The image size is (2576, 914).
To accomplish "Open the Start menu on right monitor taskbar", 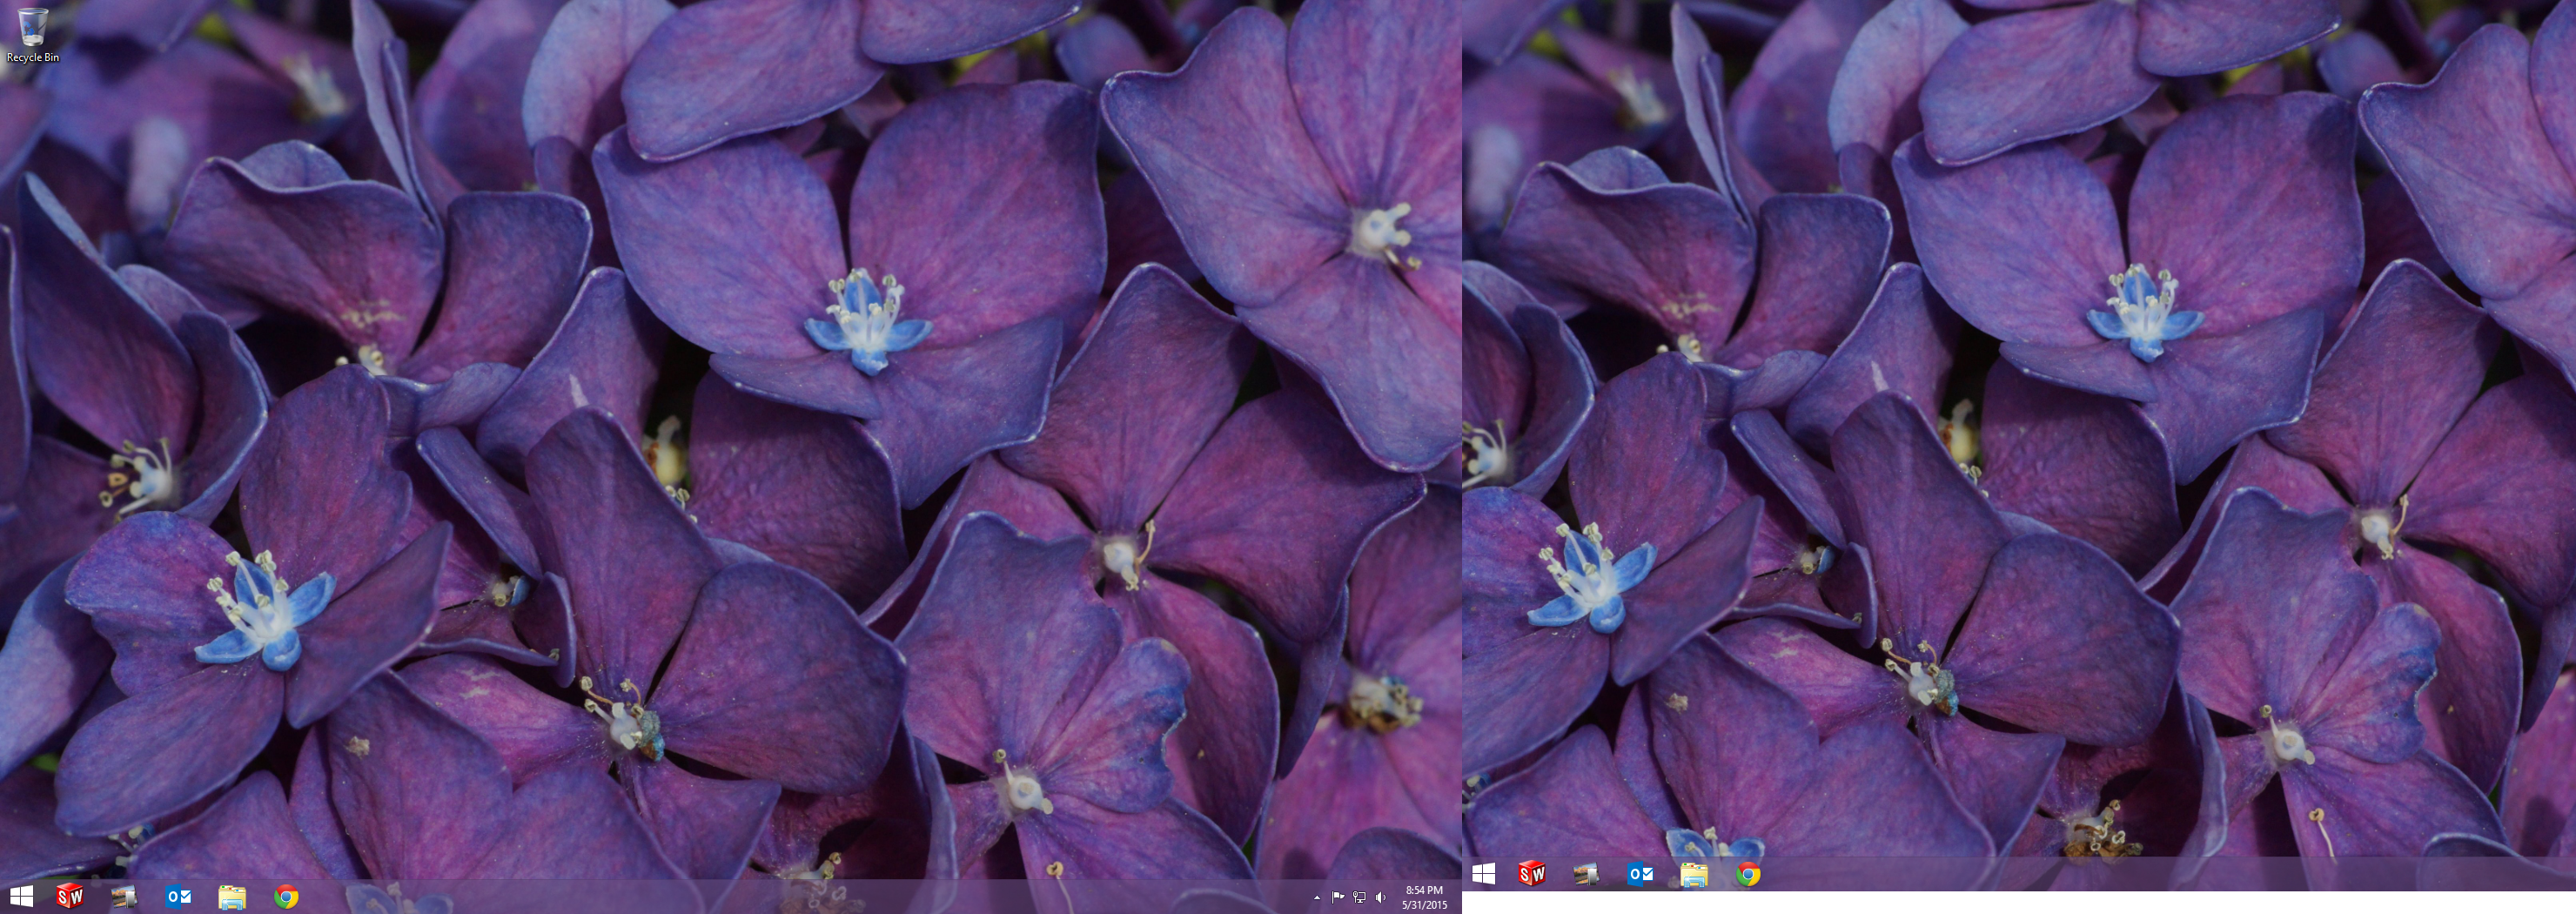I will coord(1484,874).
